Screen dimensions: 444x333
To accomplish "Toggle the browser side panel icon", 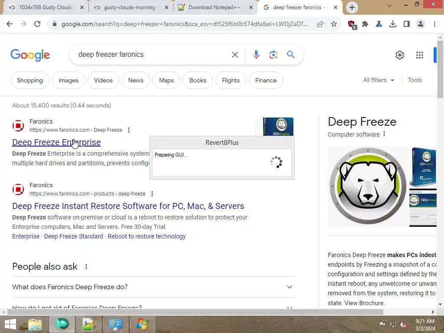I will 407,24.
